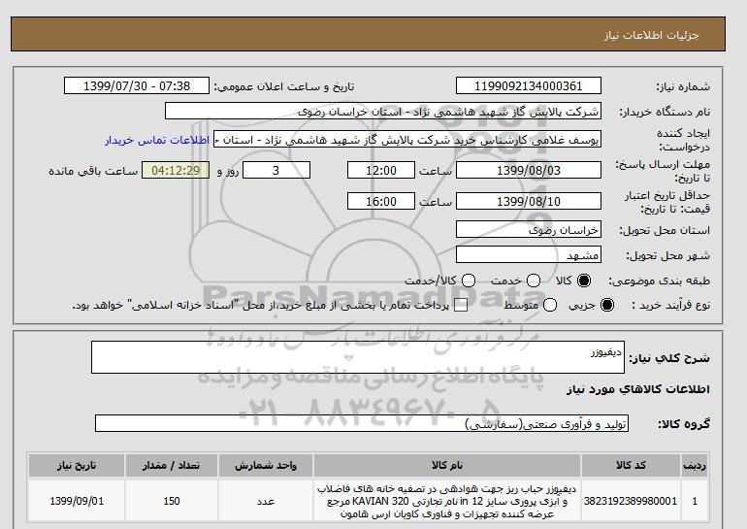Click the need date cell 1399/09/01

[x=77, y=501]
